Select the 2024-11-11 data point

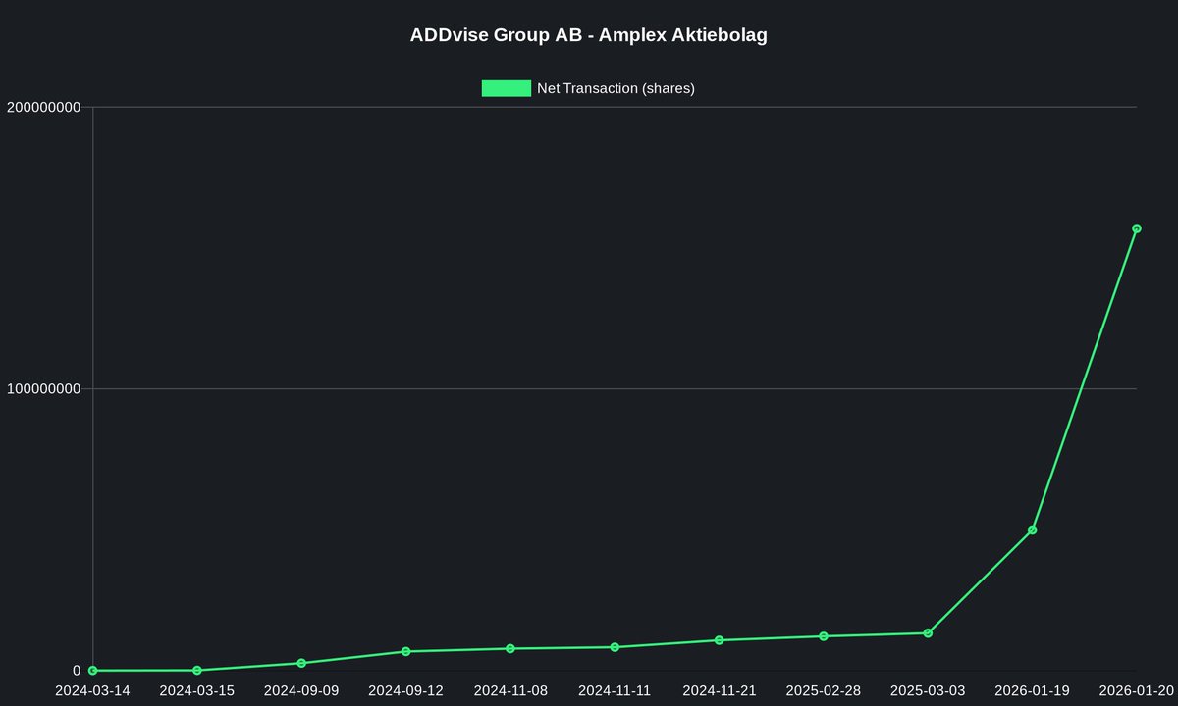click(x=615, y=646)
